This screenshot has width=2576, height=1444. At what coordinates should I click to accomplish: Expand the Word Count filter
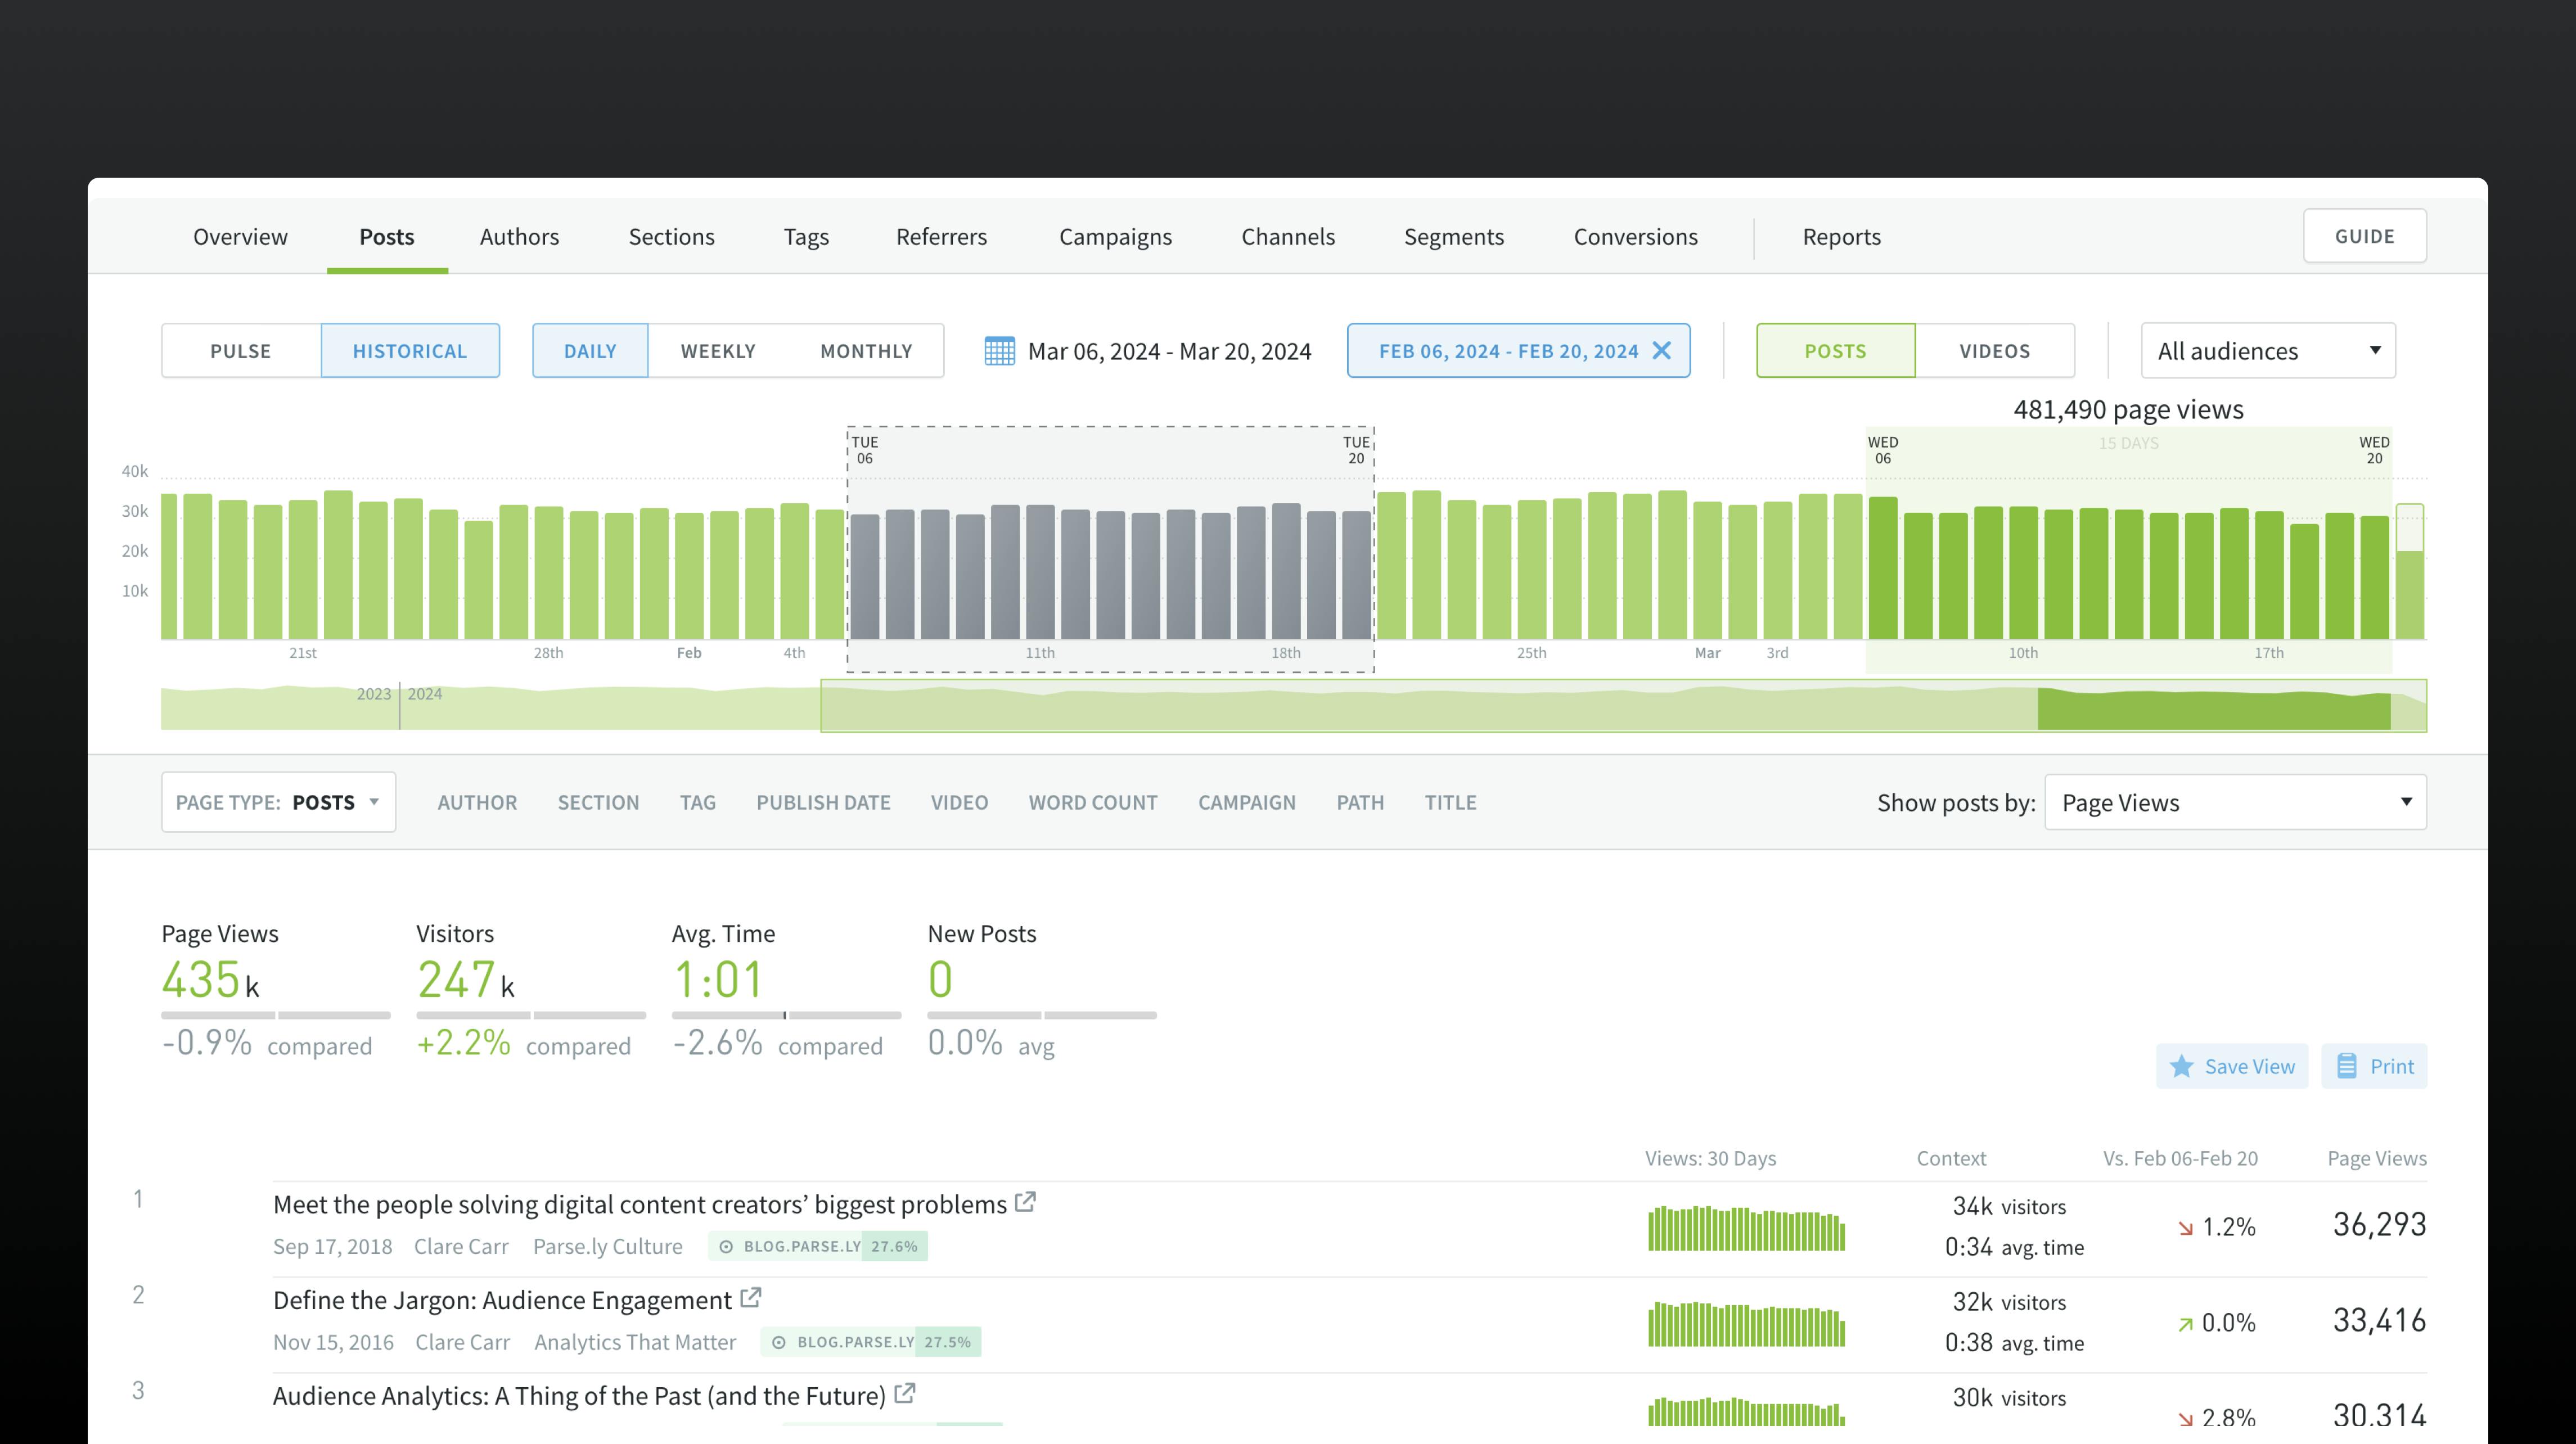[x=1093, y=802]
